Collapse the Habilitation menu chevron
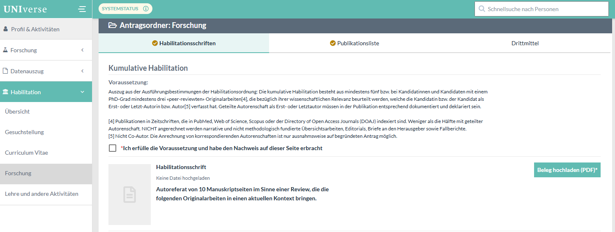Image resolution: width=615 pixels, height=232 pixels. click(x=82, y=92)
